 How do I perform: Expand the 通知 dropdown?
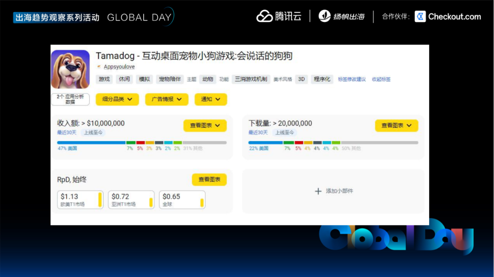click(210, 99)
